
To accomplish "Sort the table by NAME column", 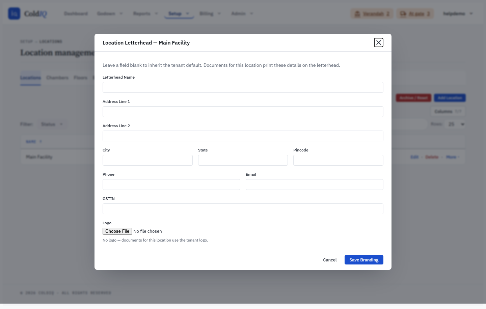I will coord(34,142).
